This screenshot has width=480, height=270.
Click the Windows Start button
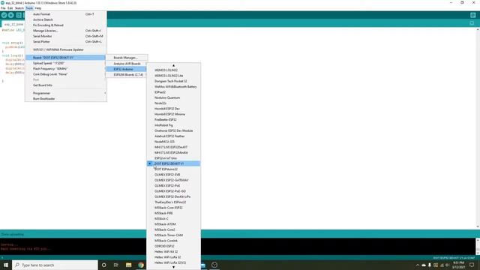tap(6, 265)
